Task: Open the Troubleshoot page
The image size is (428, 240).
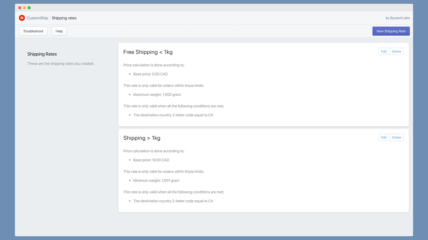Action: pyautogui.click(x=33, y=31)
